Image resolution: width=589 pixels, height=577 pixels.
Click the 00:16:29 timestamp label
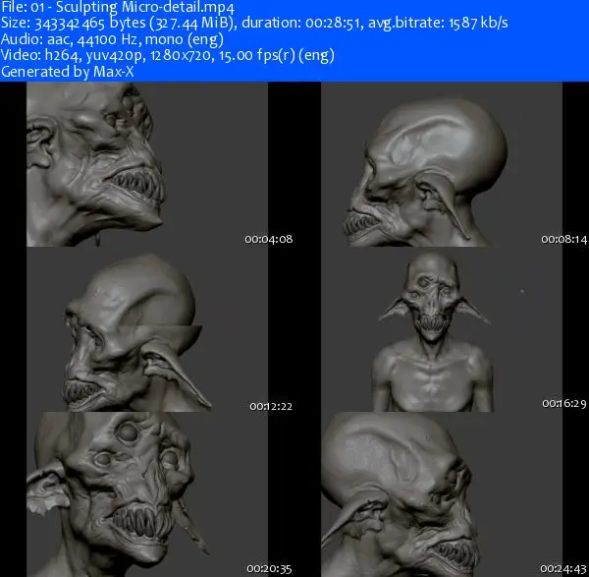[x=564, y=404]
